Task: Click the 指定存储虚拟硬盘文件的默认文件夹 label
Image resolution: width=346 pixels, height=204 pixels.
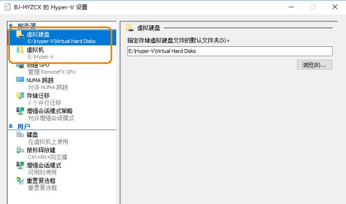Action: point(178,40)
